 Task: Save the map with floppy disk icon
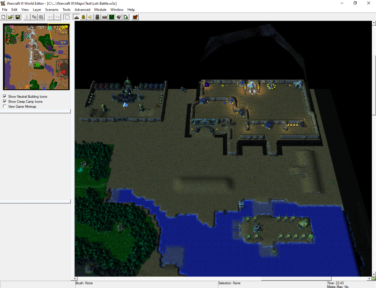(x=18, y=17)
